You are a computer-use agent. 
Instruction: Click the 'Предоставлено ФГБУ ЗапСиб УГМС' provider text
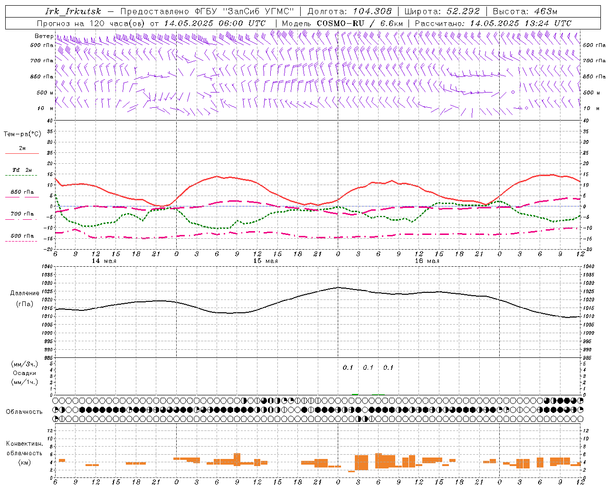pos(207,11)
